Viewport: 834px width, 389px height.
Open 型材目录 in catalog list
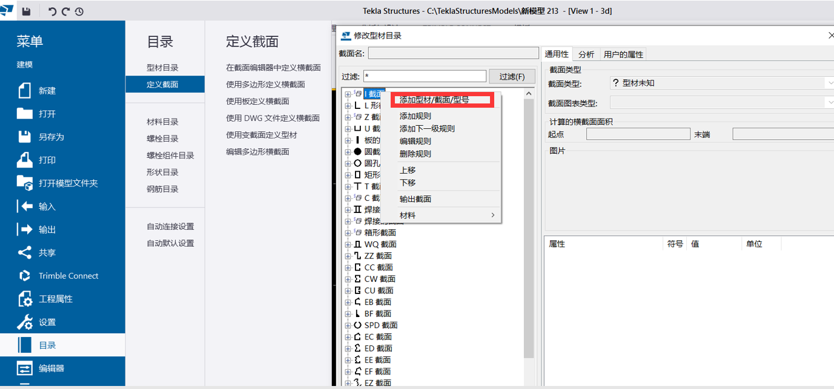point(162,68)
